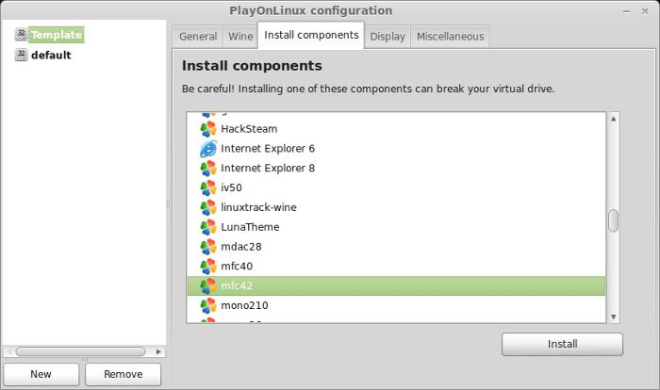Switch to the General tab
This screenshot has width=660, height=390.
click(x=198, y=37)
